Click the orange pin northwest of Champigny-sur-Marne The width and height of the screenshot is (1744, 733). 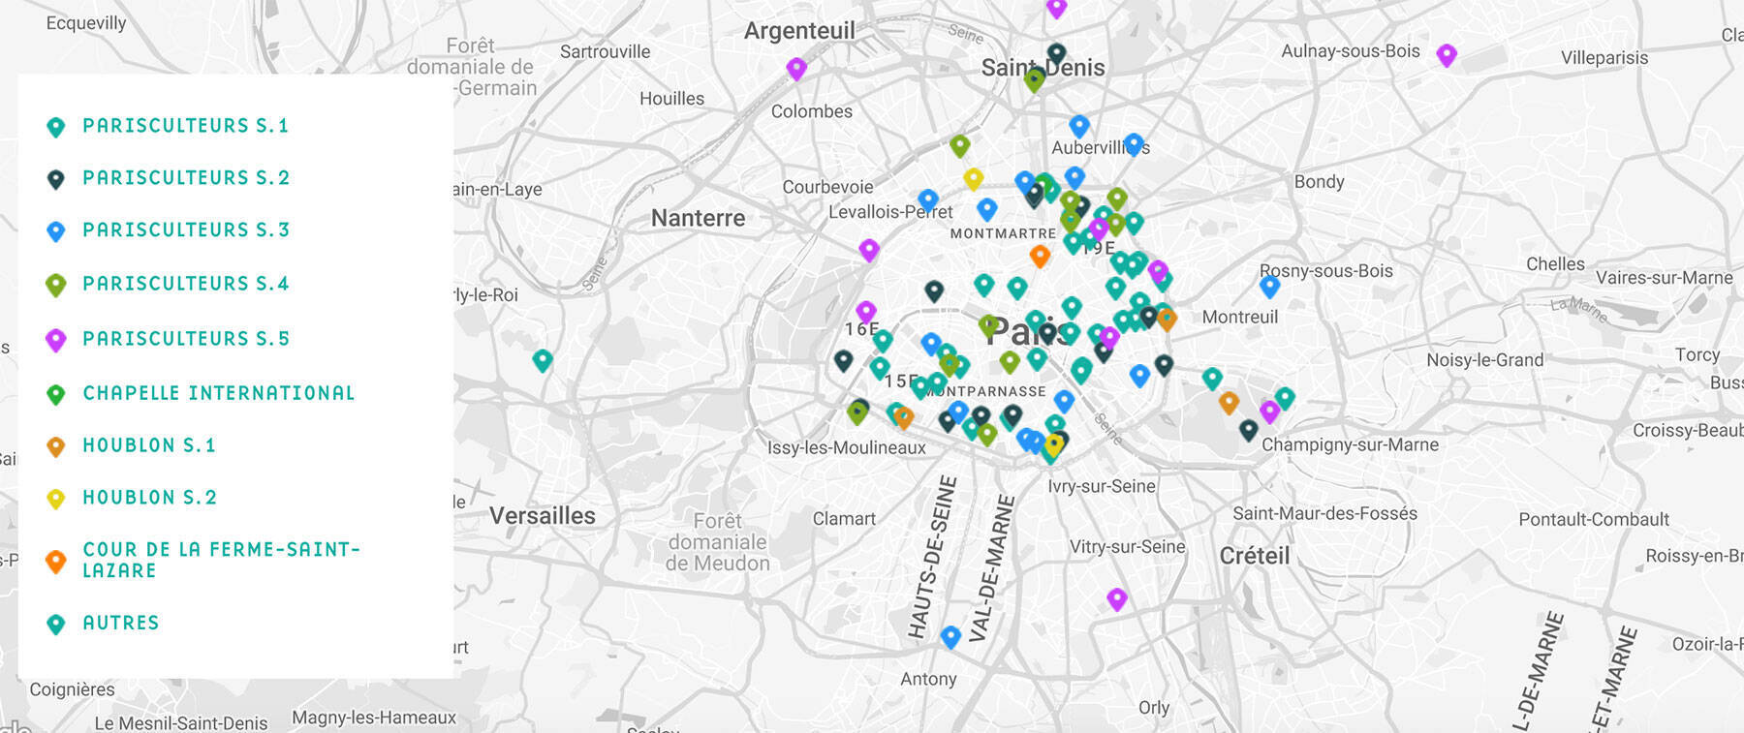(x=1229, y=402)
